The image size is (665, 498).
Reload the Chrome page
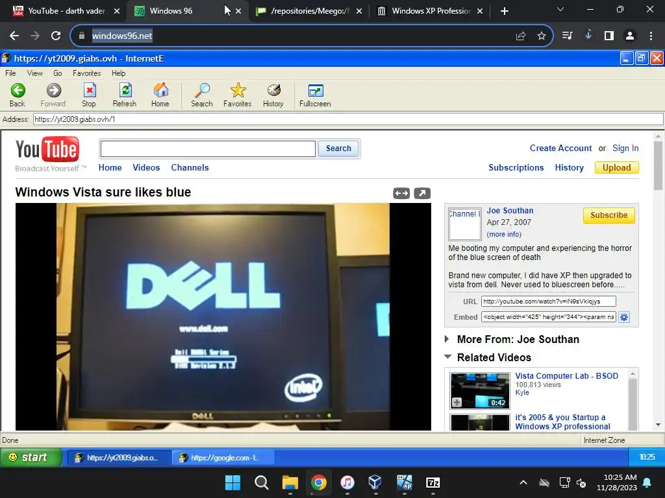56,36
